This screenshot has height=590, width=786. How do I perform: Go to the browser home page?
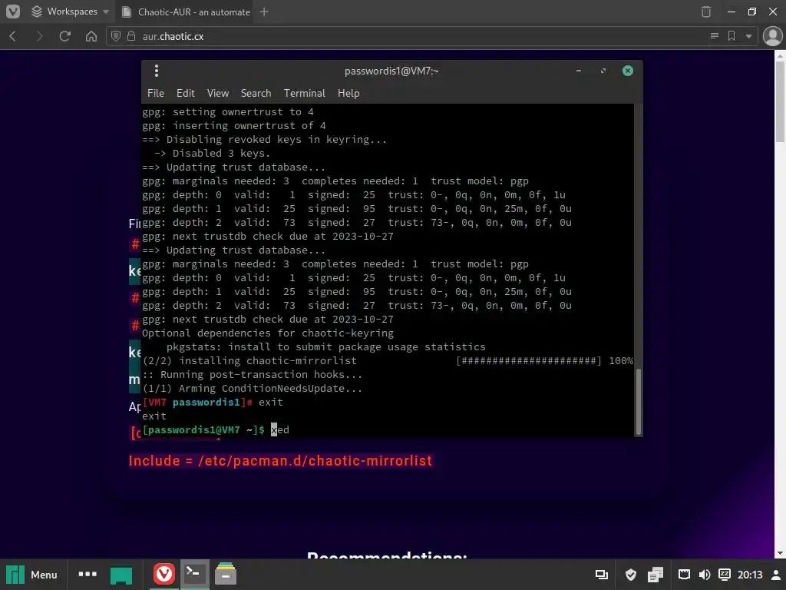tap(91, 36)
